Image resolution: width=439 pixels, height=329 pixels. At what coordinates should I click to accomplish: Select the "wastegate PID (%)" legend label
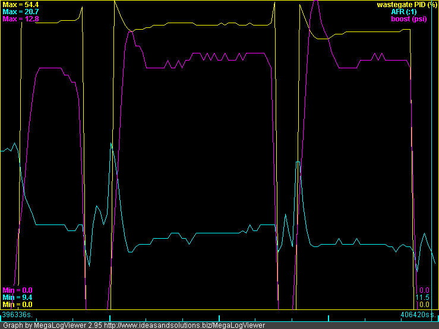[x=407, y=5]
